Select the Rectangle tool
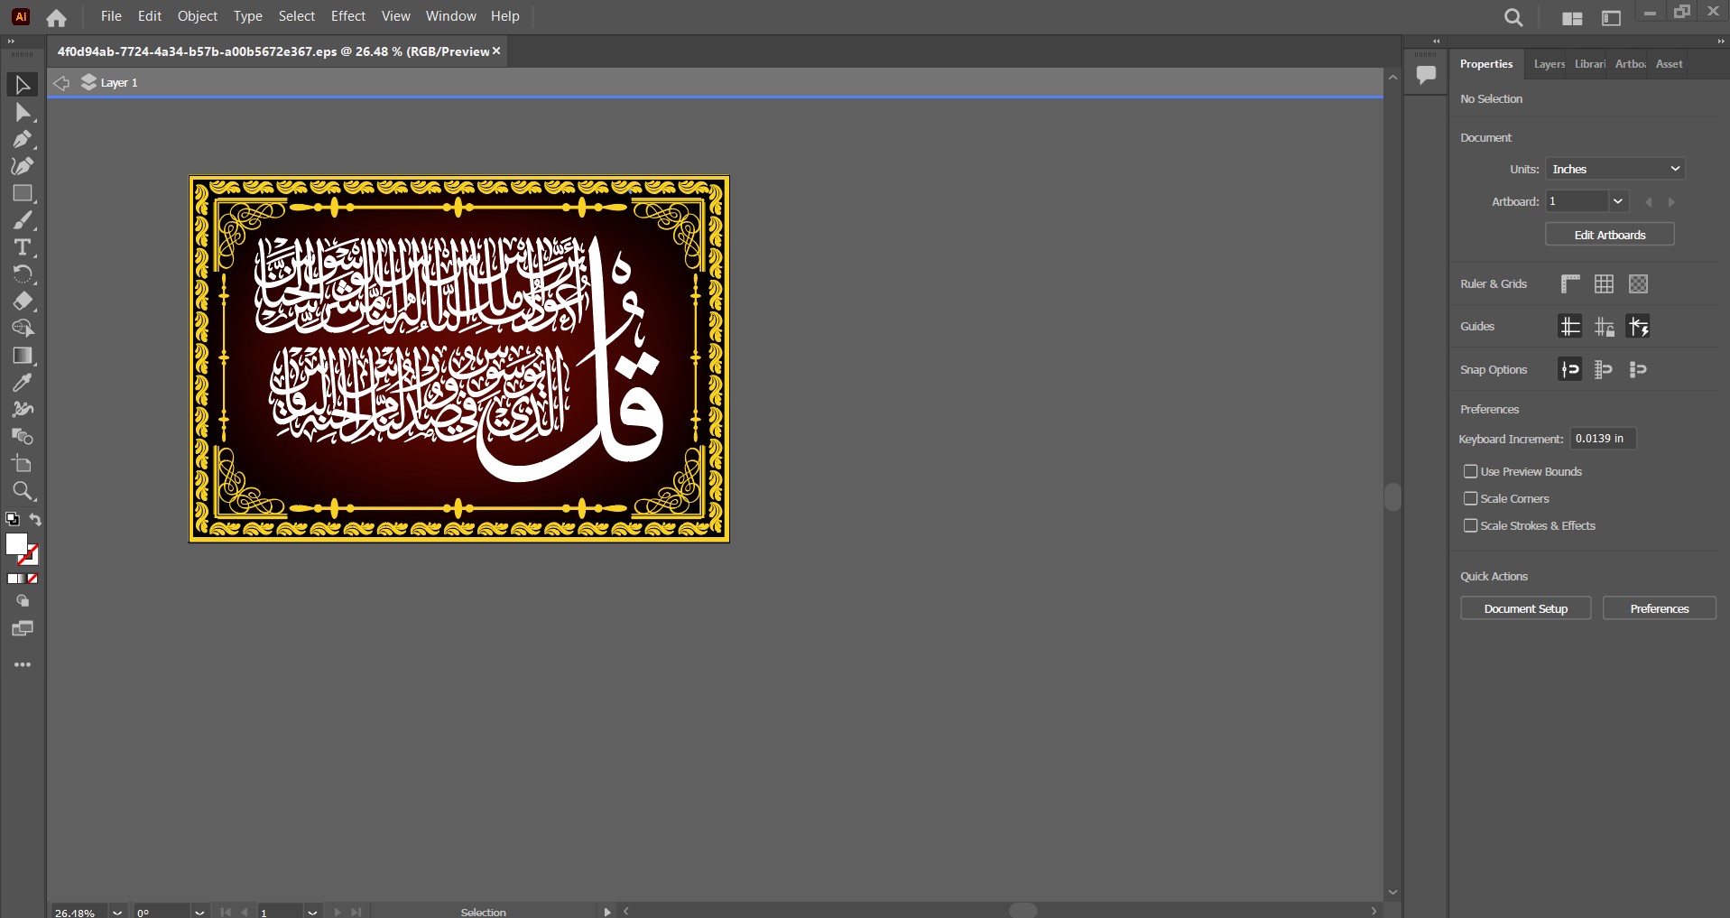The height and width of the screenshot is (918, 1730). point(23,193)
